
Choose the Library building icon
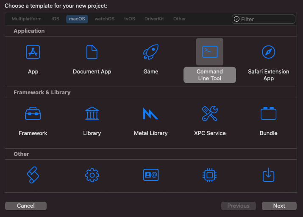[x=92, y=113]
